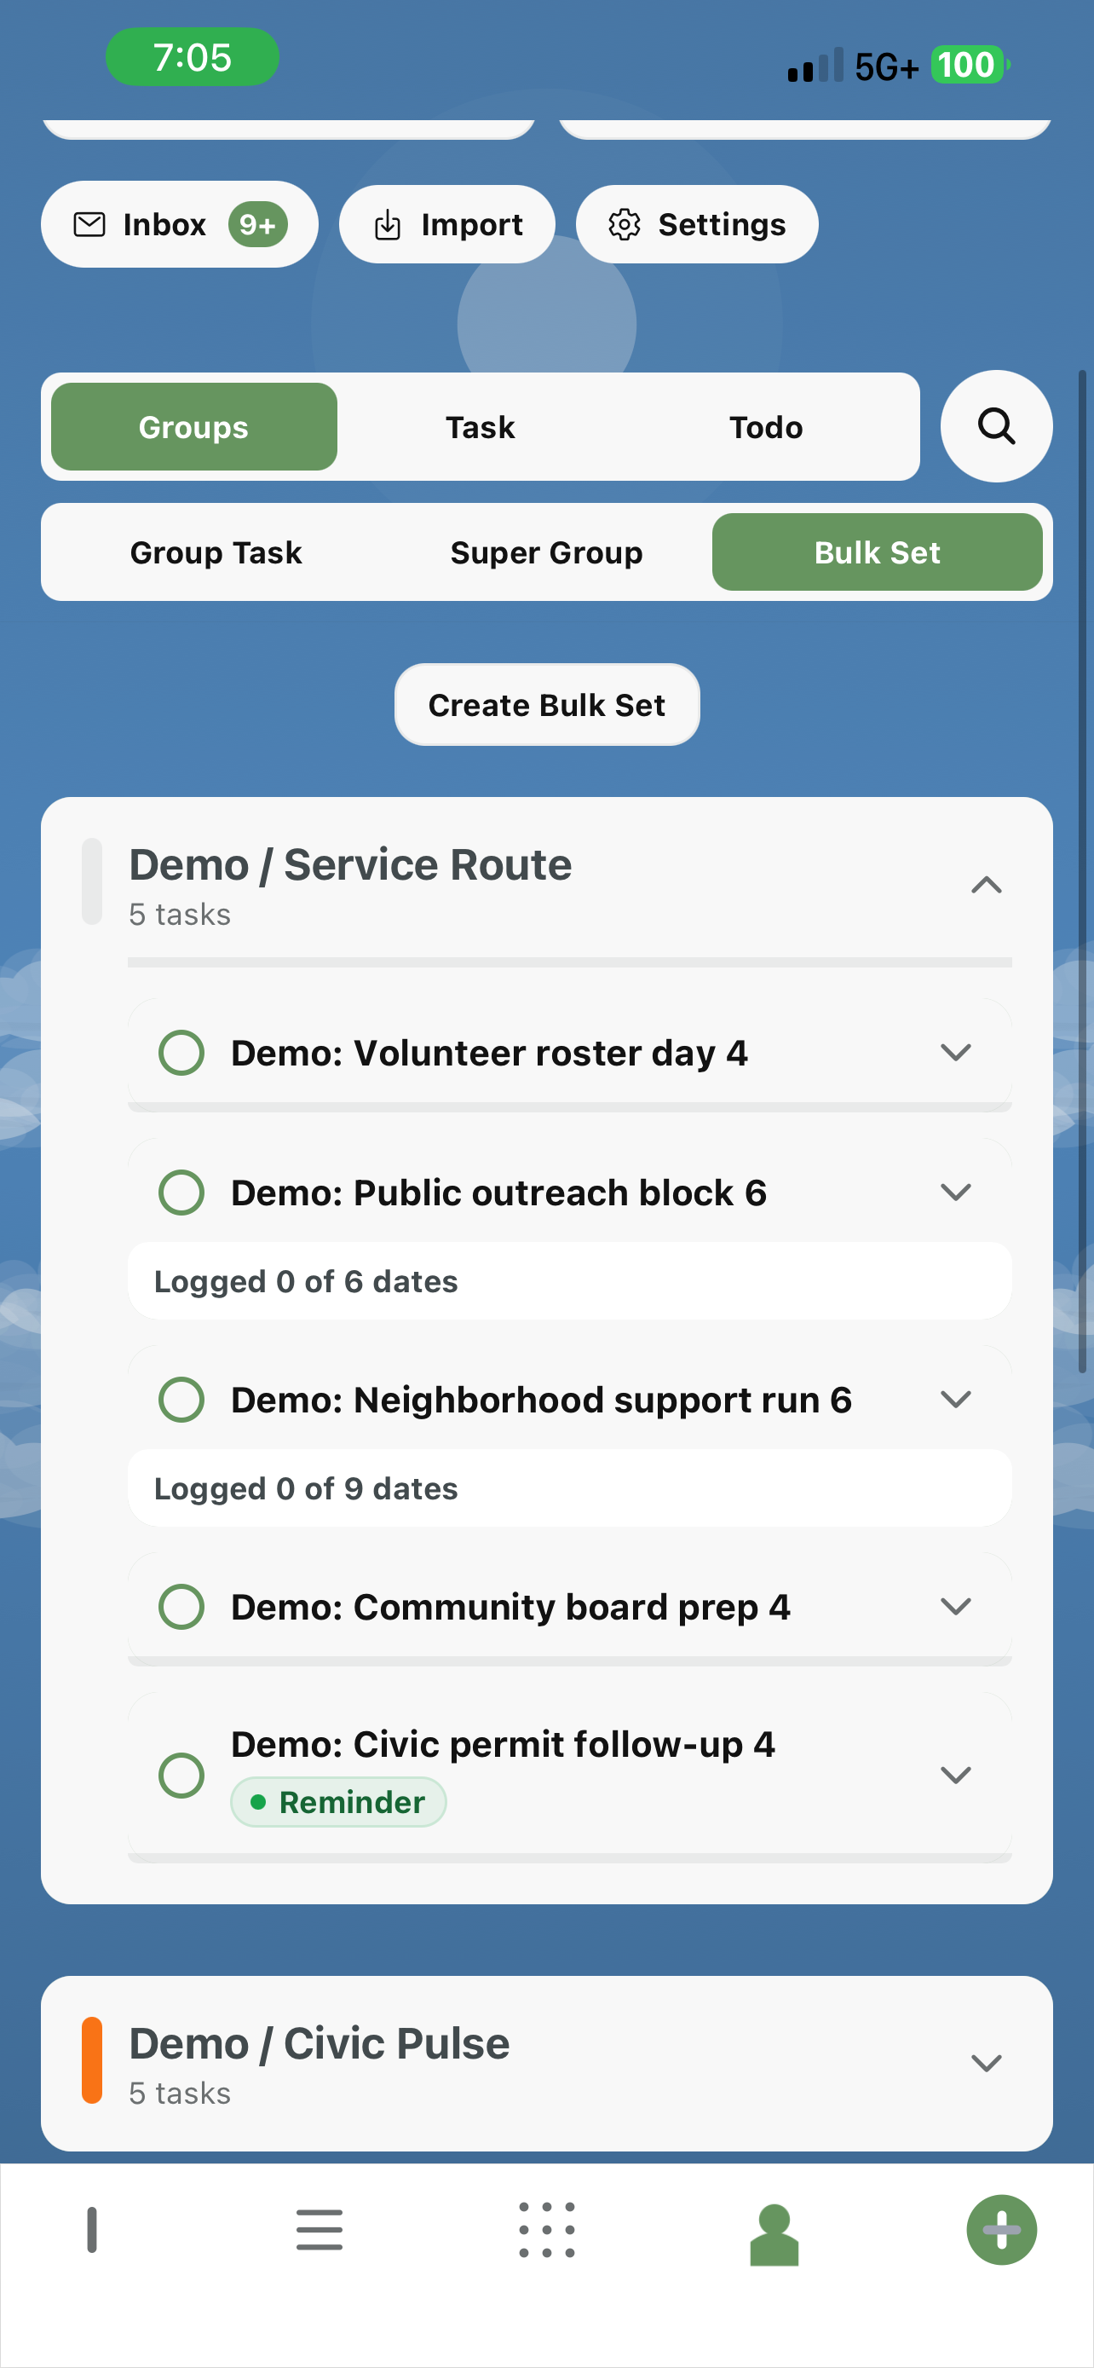This screenshot has height=2368, width=1094.
Task: Select the Super Group sub-tab
Action: click(x=546, y=552)
